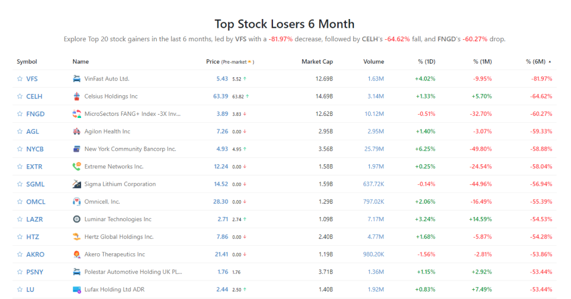Viewport: 571px width, 299px height.
Task: Click the Polestar Automotive logo icon
Action: click(77, 272)
